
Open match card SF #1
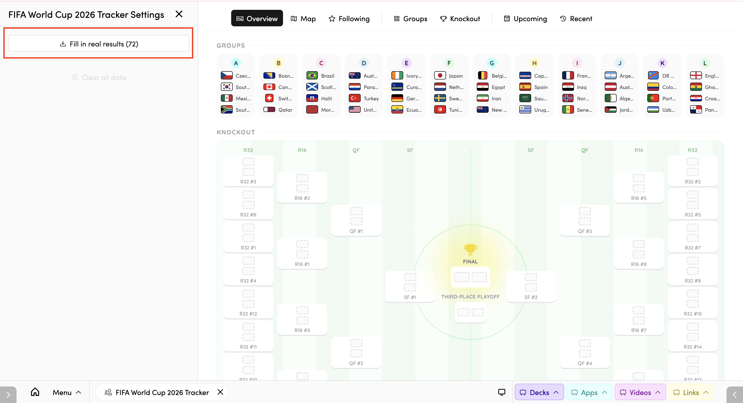tap(410, 286)
